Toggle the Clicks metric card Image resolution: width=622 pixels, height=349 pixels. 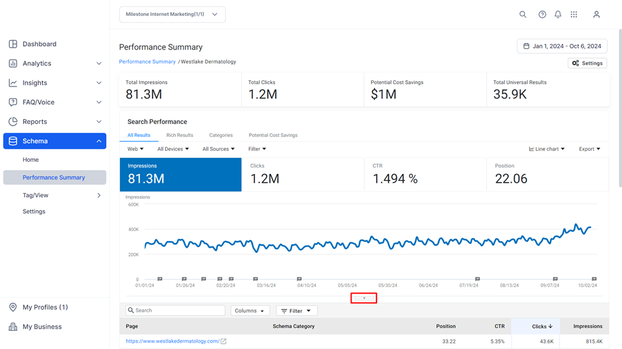pos(302,174)
